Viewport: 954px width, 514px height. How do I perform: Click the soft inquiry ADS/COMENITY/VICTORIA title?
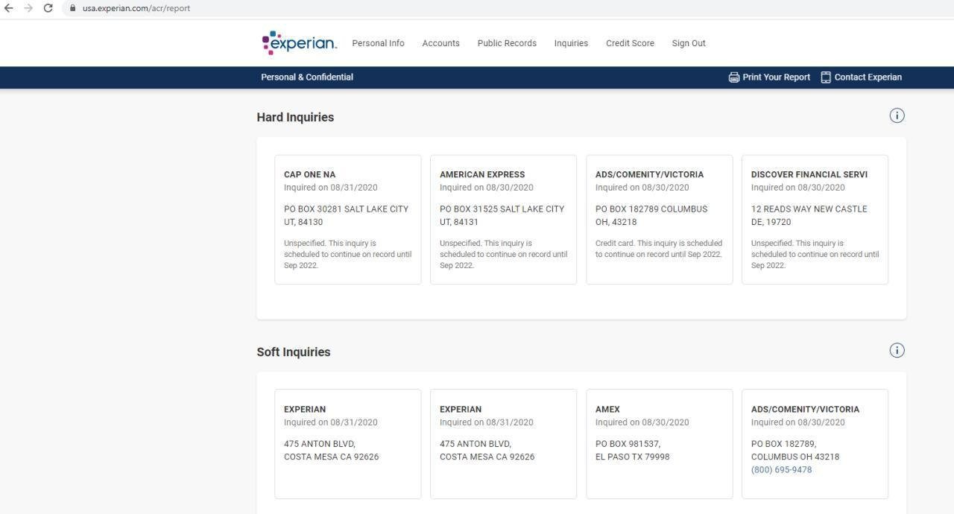[x=805, y=409]
